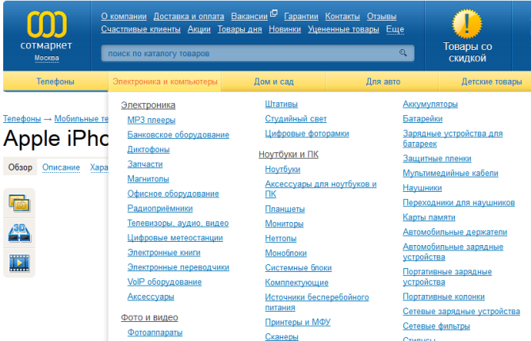Viewport: 531px width, 341px height.
Task: Open Магнитолы category
Action: [148, 179]
